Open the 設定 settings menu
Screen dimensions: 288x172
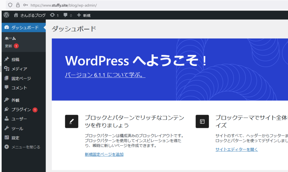pyautogui.click(x=15, y=138)
